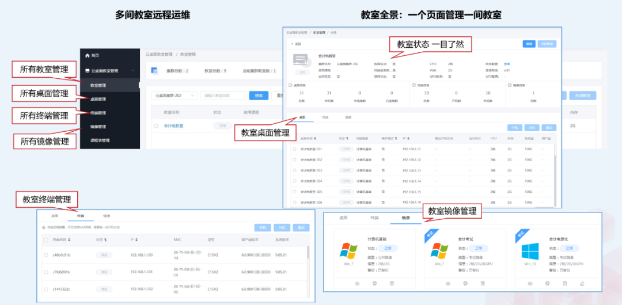Click the 镜像信息 section icon
This screenshot has height=305, width=622.
coord(510,85)
